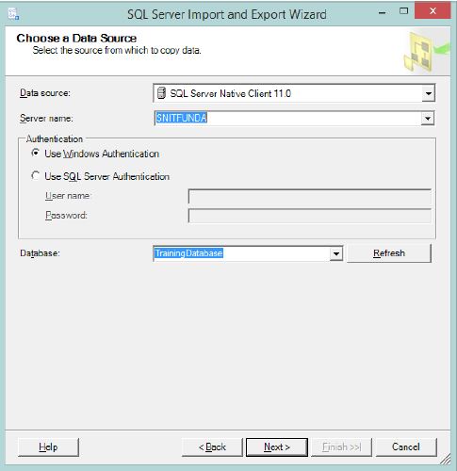This screenshot has height=471, width=457.
Task: Open Help for the wizard
Action: tap(48, 447)
